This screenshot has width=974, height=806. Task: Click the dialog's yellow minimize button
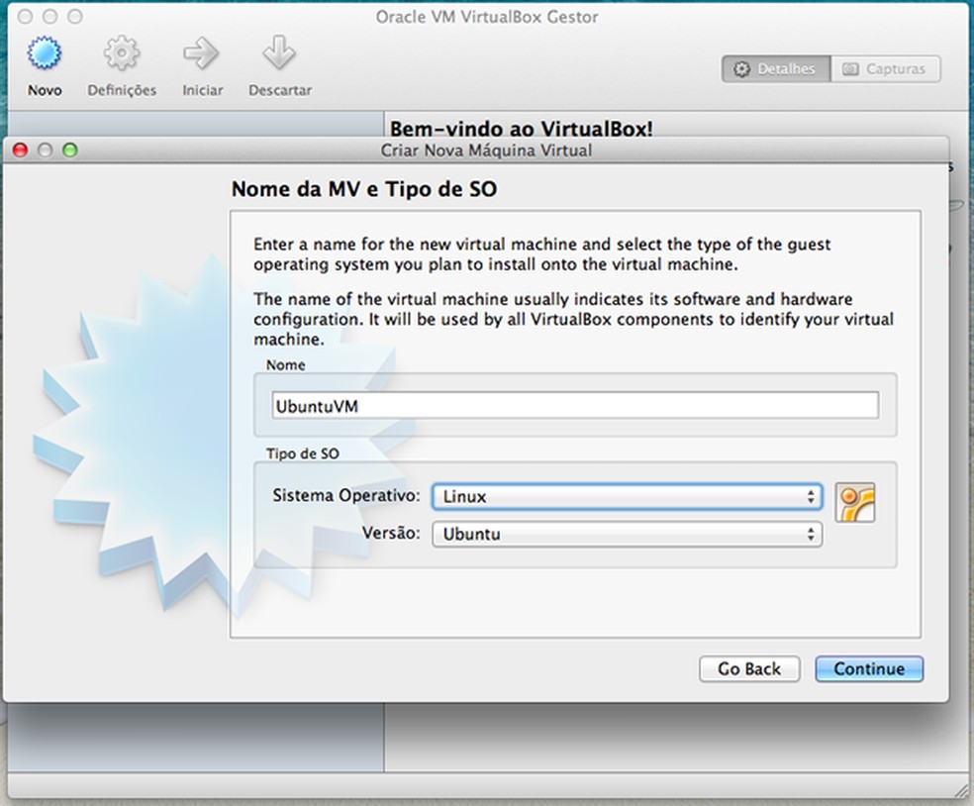pos(46,150)
